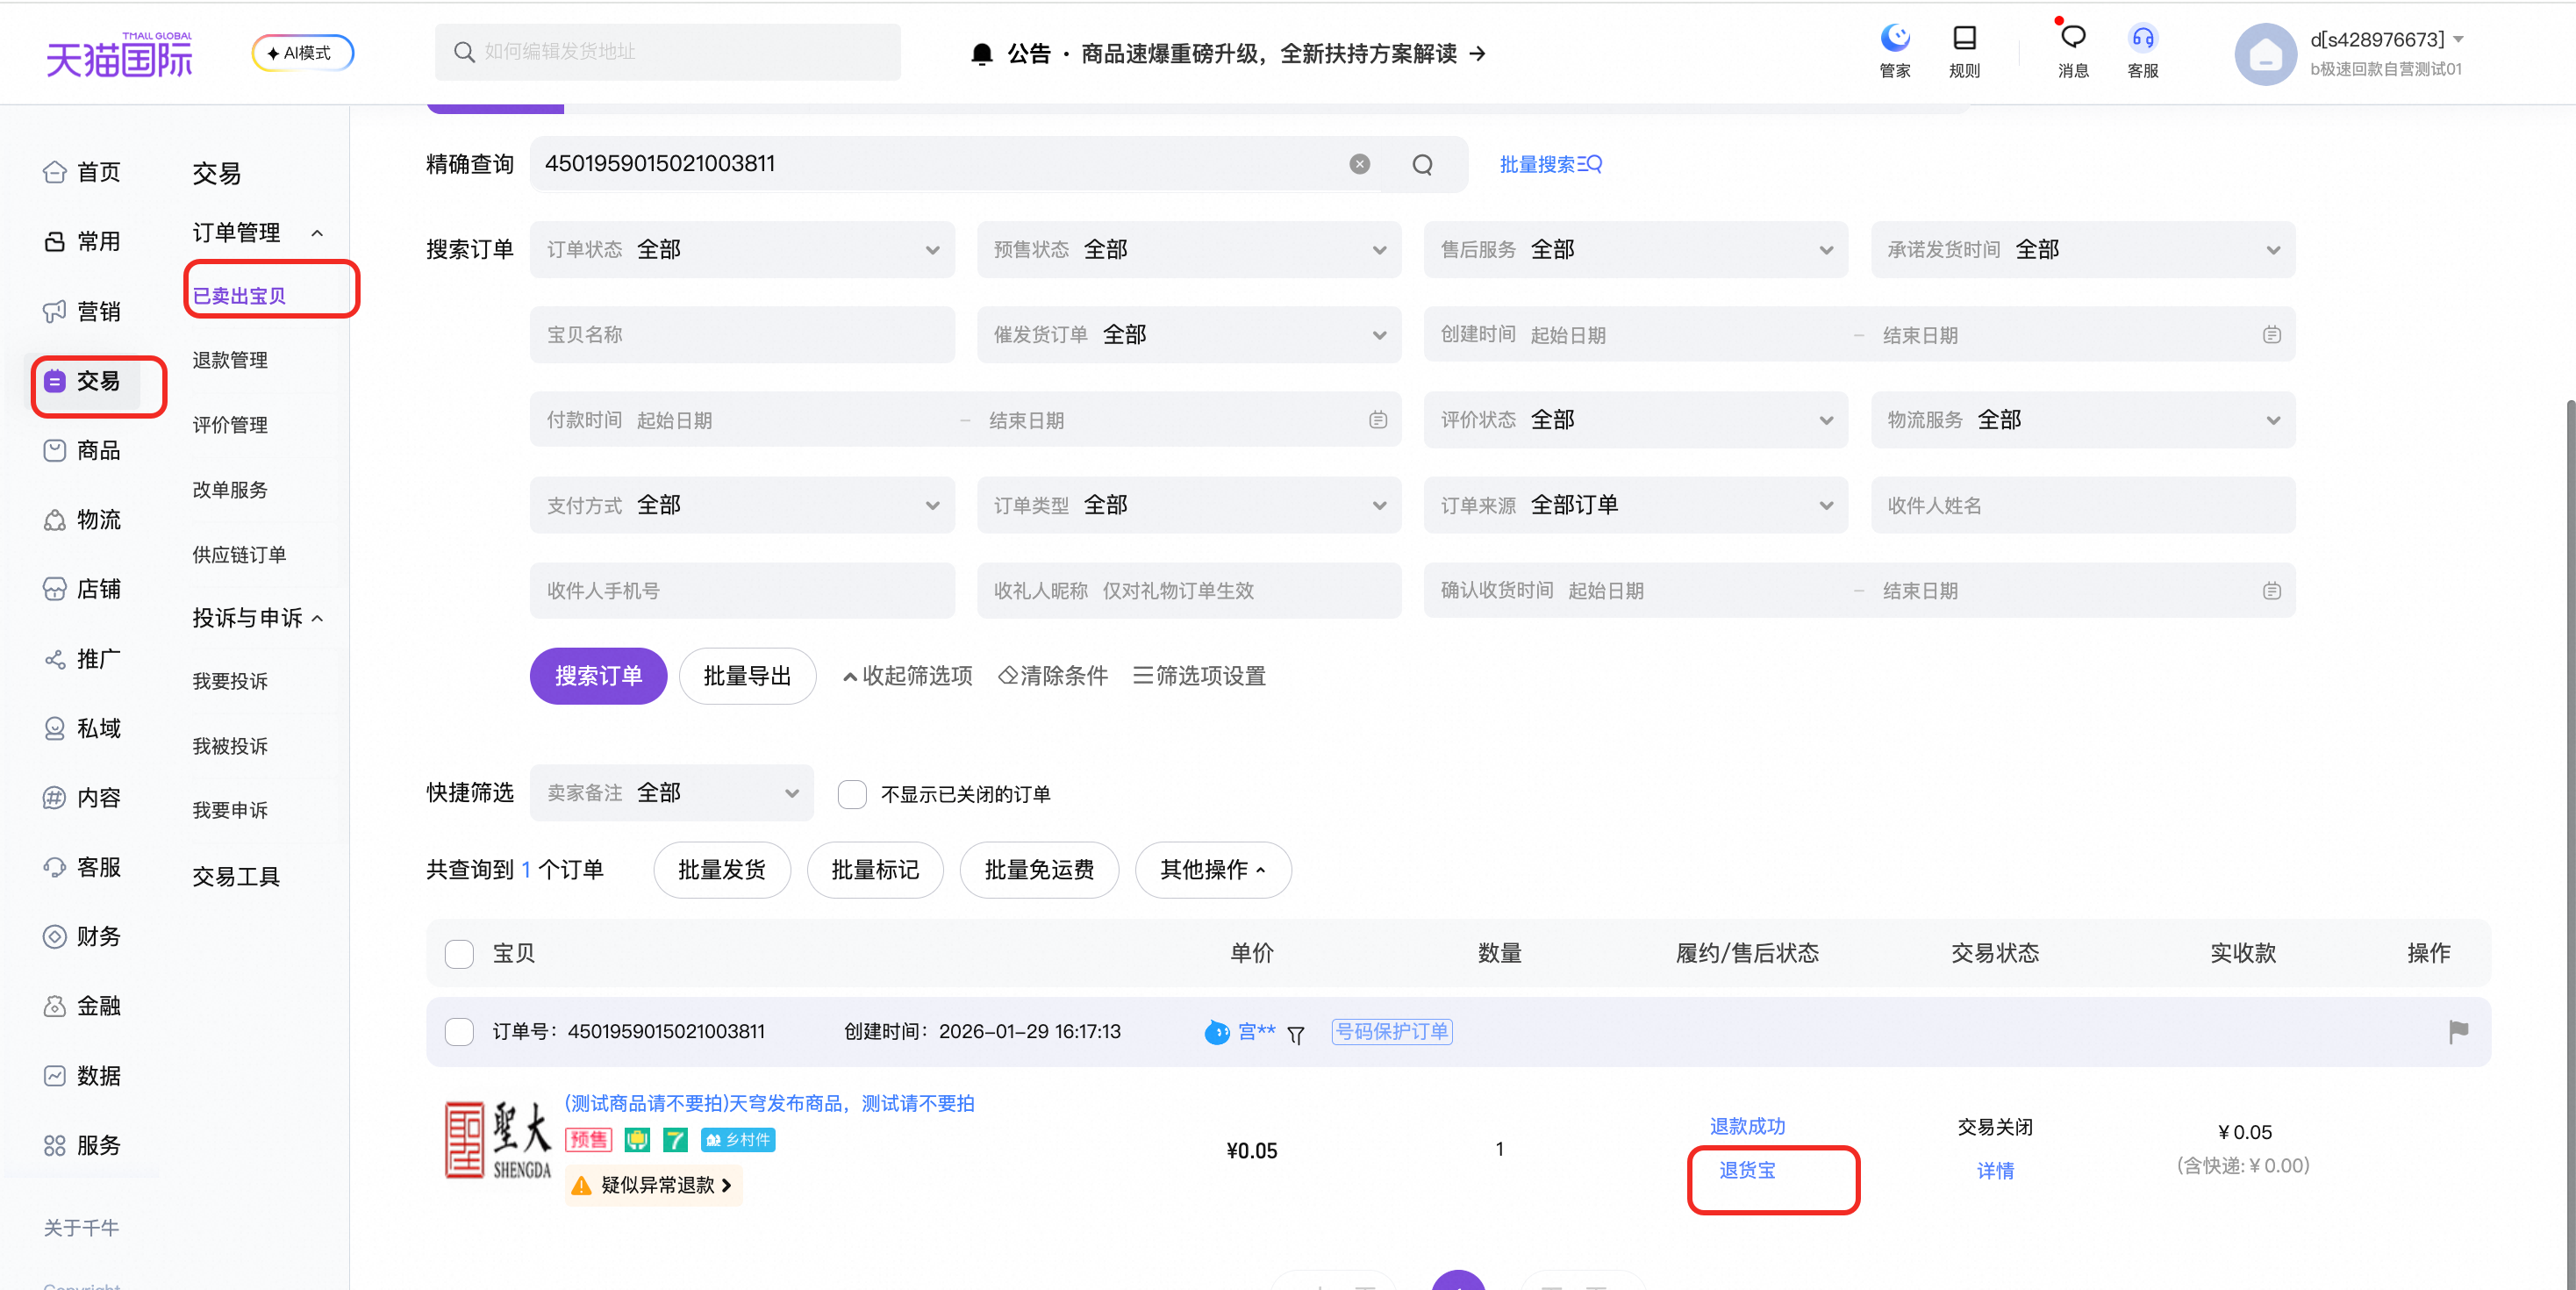Click the user avatar icon
This screenshot has width=2576, height=1290.
click(x=2265, y=54)
